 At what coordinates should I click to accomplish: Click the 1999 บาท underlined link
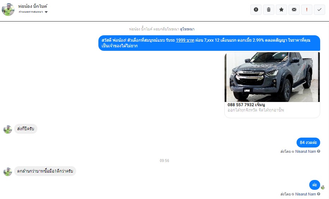[185, 40]
